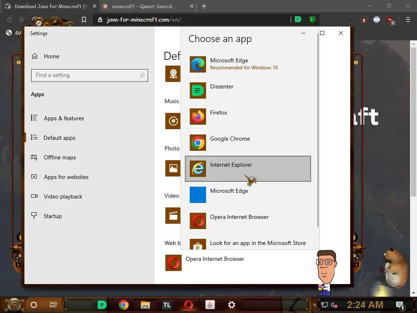Bookmark this page with the bookmark icon

click(x=84, y=20)
